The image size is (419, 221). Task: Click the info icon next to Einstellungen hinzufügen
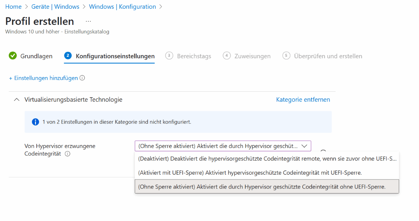(82, 78)
